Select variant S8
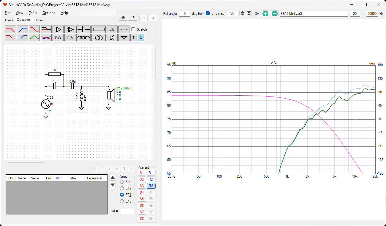Viewport: 386px width, 226px height. [x=142, y=219]
